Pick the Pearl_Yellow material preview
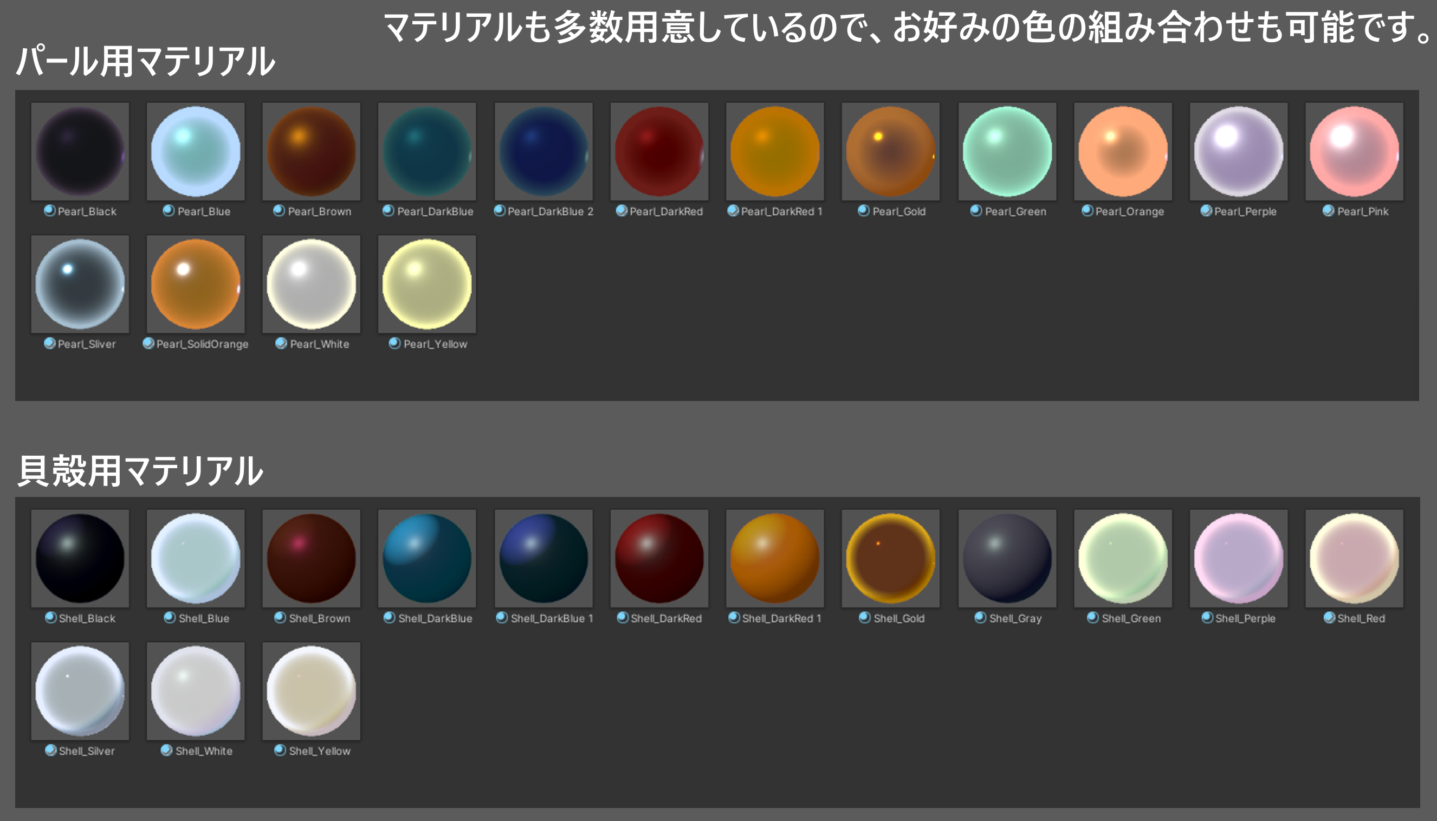This screenshot has width=1437, height=821. click(427, 283)
